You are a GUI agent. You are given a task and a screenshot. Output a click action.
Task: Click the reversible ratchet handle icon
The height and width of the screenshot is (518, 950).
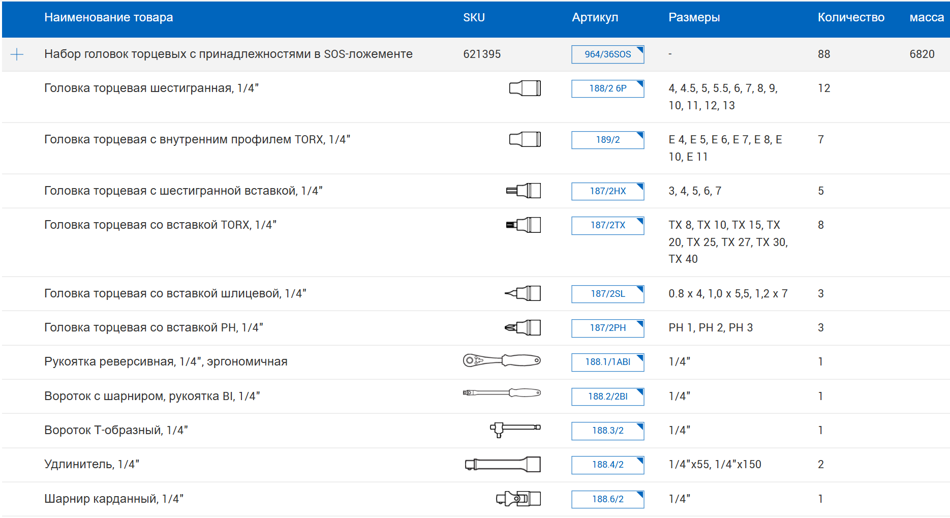501,361
